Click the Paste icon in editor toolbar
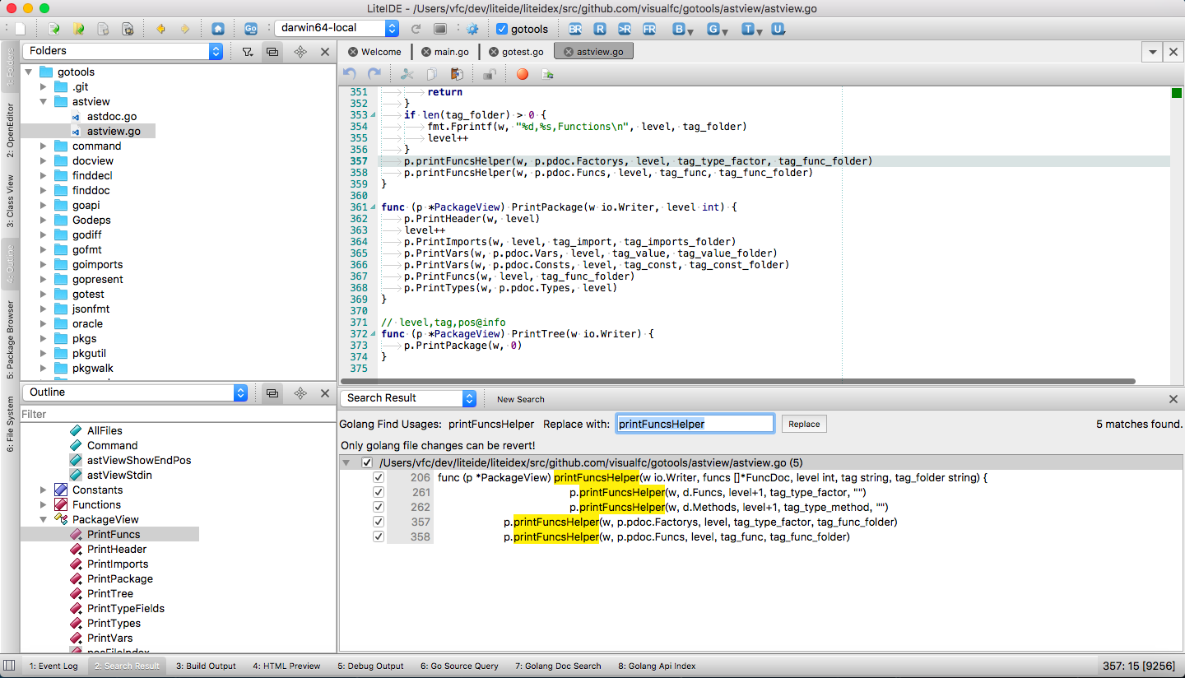 point(456,74)
